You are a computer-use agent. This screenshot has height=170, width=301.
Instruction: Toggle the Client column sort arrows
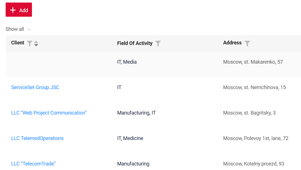pyautogui.click(x=36, y=44)
